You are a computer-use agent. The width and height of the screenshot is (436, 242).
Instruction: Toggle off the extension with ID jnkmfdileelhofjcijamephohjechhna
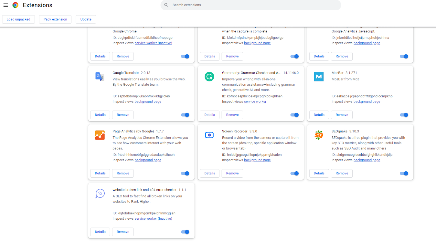click(404, 56)
